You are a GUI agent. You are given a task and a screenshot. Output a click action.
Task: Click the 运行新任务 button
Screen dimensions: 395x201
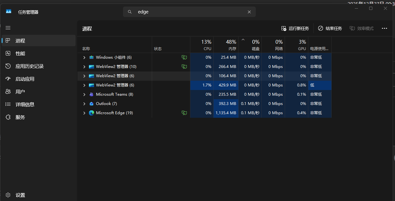295,28
